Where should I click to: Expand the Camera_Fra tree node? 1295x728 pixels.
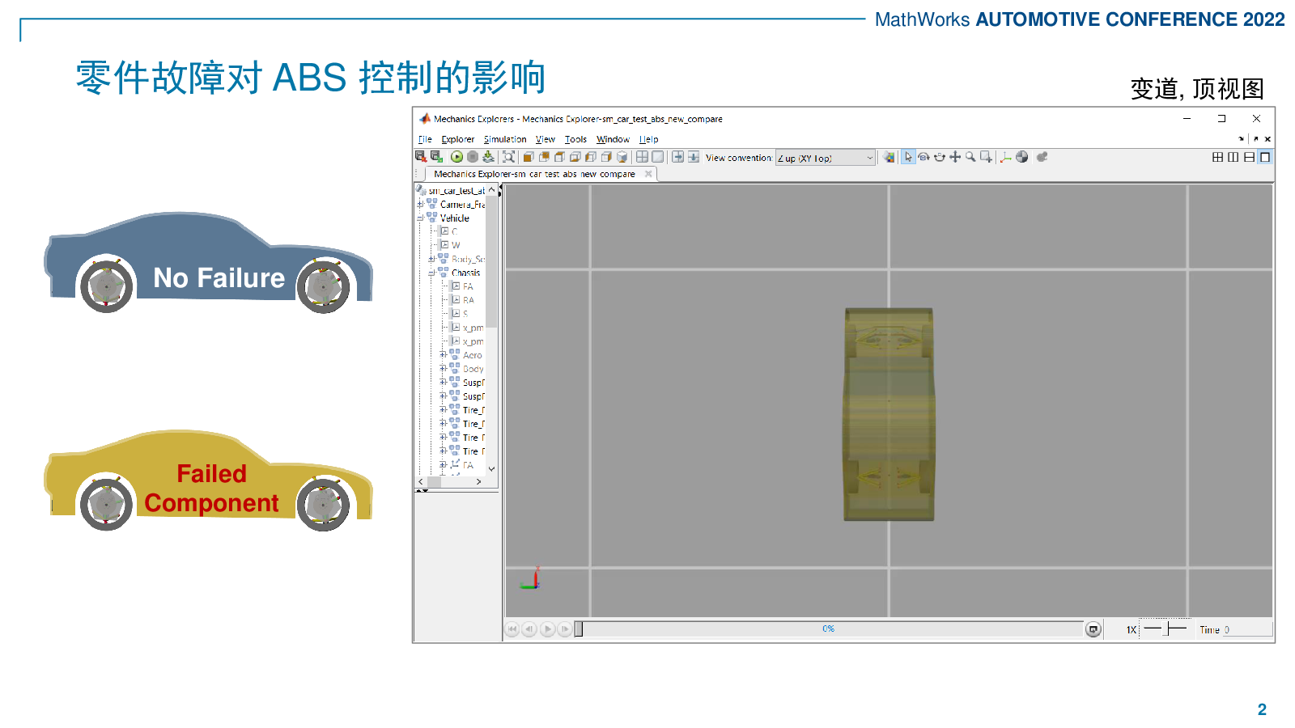pos(420,204)
